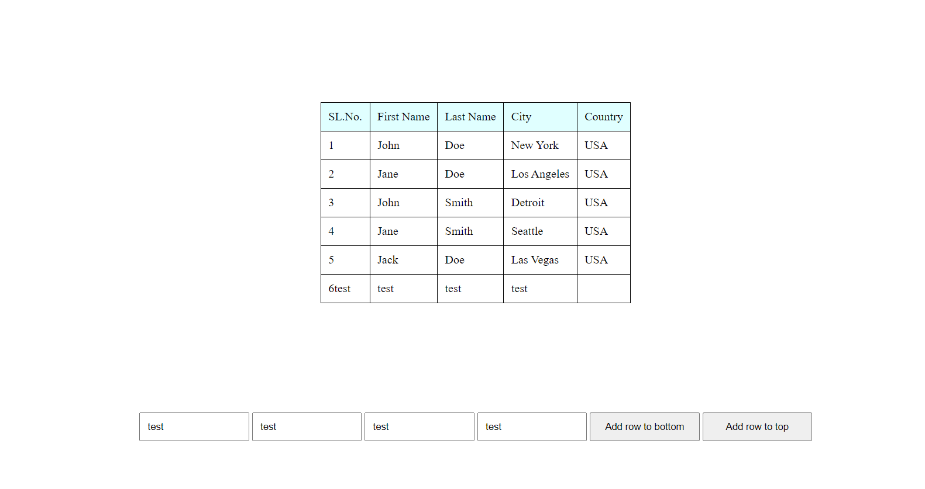Image resolution: width=925 pixels, height=489 pixels.
Task: Select the First Name column header
Action: (404, 117)
